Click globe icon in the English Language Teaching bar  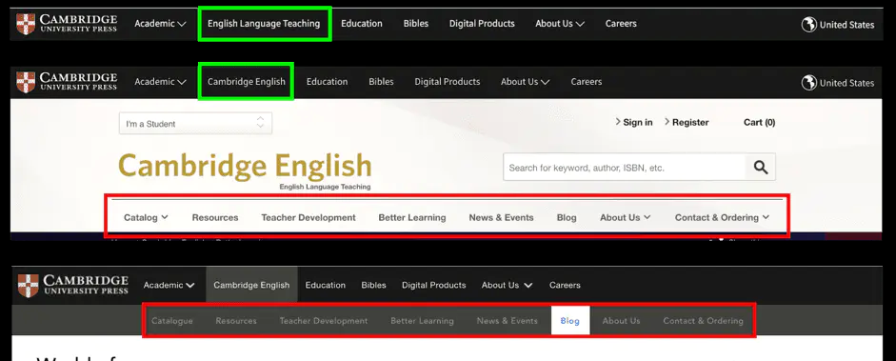(808, 25)
